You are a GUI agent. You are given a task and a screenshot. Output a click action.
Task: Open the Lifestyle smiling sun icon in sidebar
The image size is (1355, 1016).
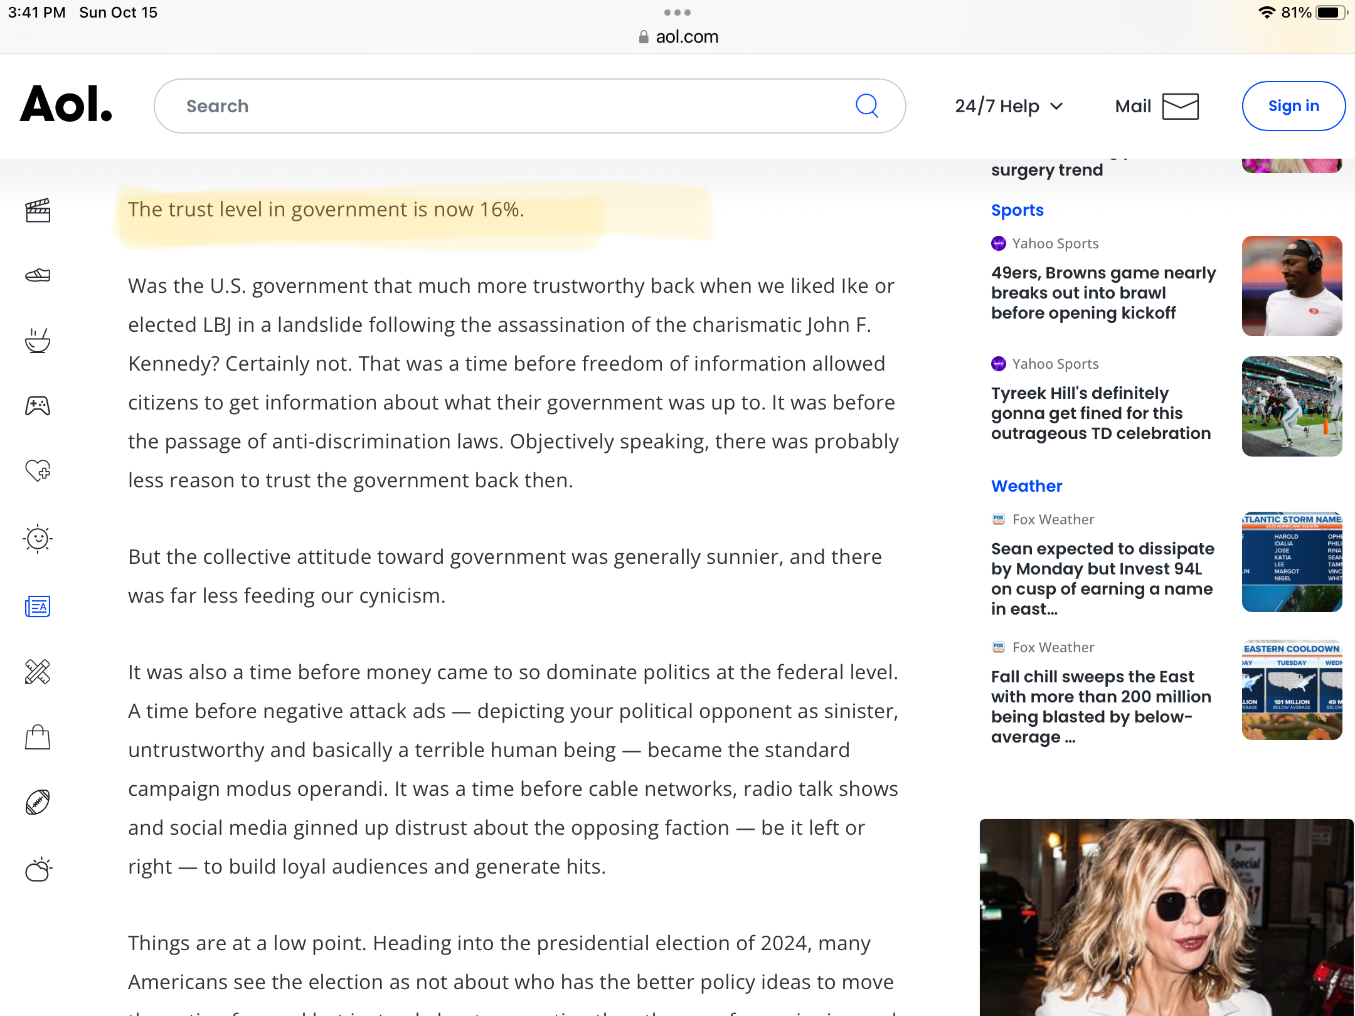tap(38, 538)
